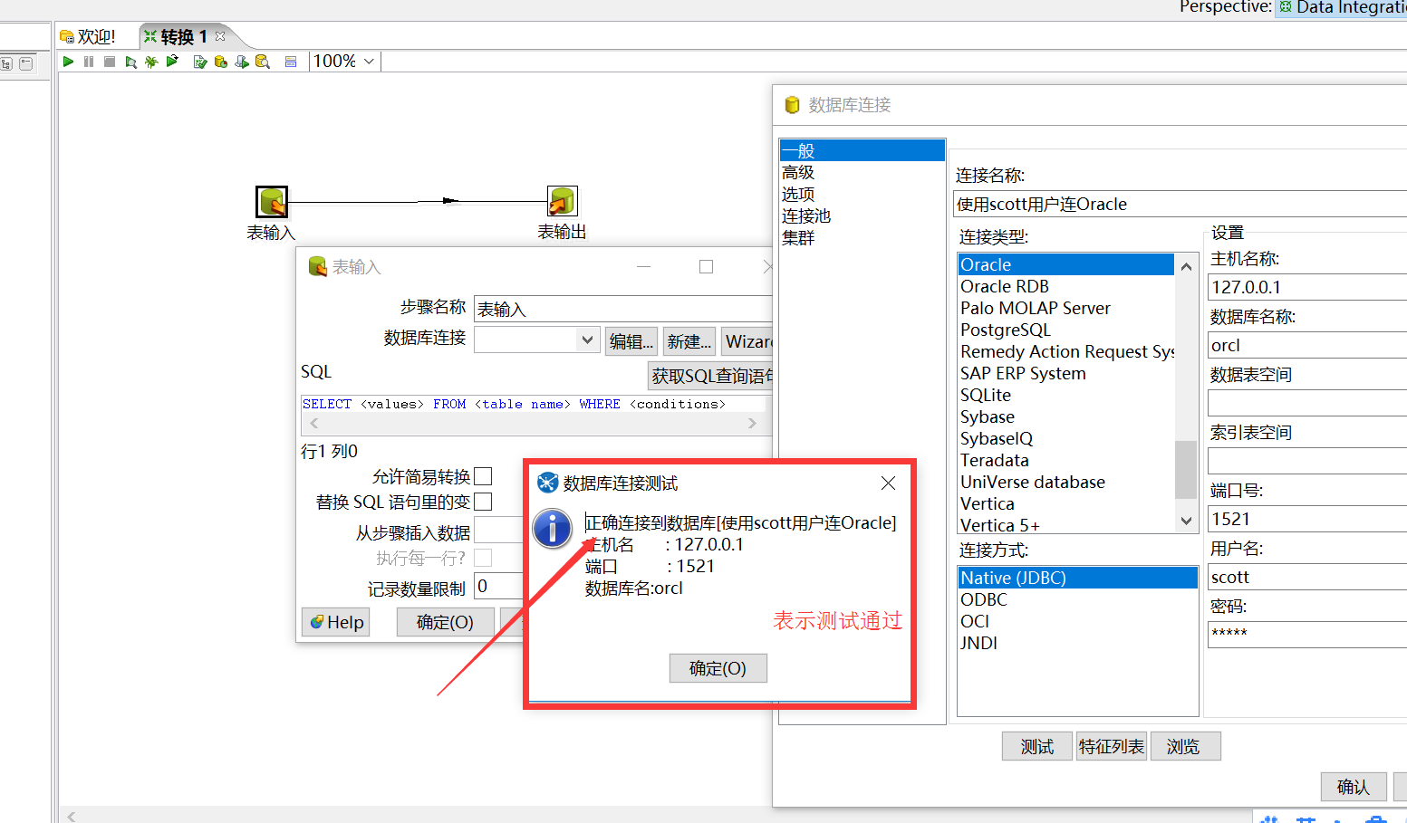Select the 表输出 step icon on canvas
1407x823 pixels.
tap(563, 201)
